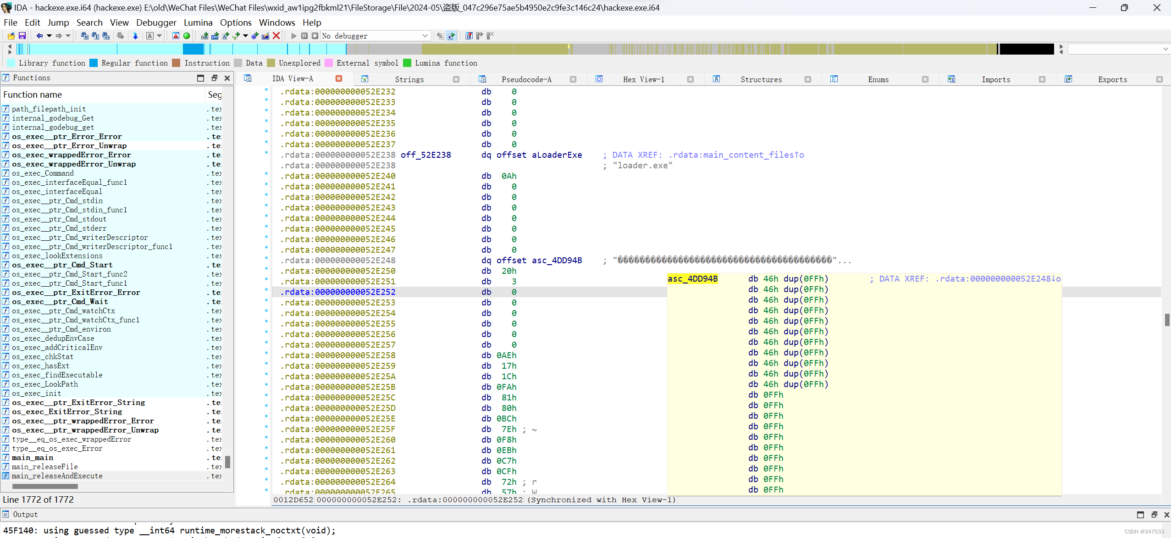Viewport: 1171px width, 538px height.
Task: Click the blue asterisk plus icon
Action: [x=255, y=36]
